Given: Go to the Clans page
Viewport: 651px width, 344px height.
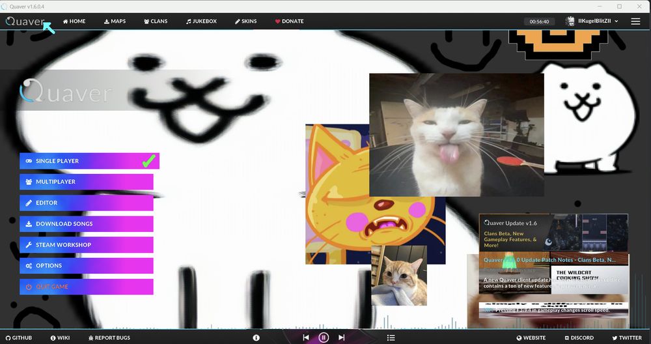Looking at the screenshot, I should 156,21.
